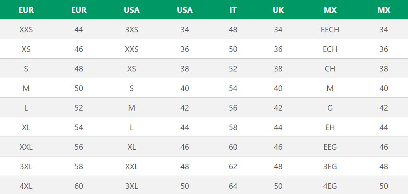Select the value 64 in the IT column

233,186
